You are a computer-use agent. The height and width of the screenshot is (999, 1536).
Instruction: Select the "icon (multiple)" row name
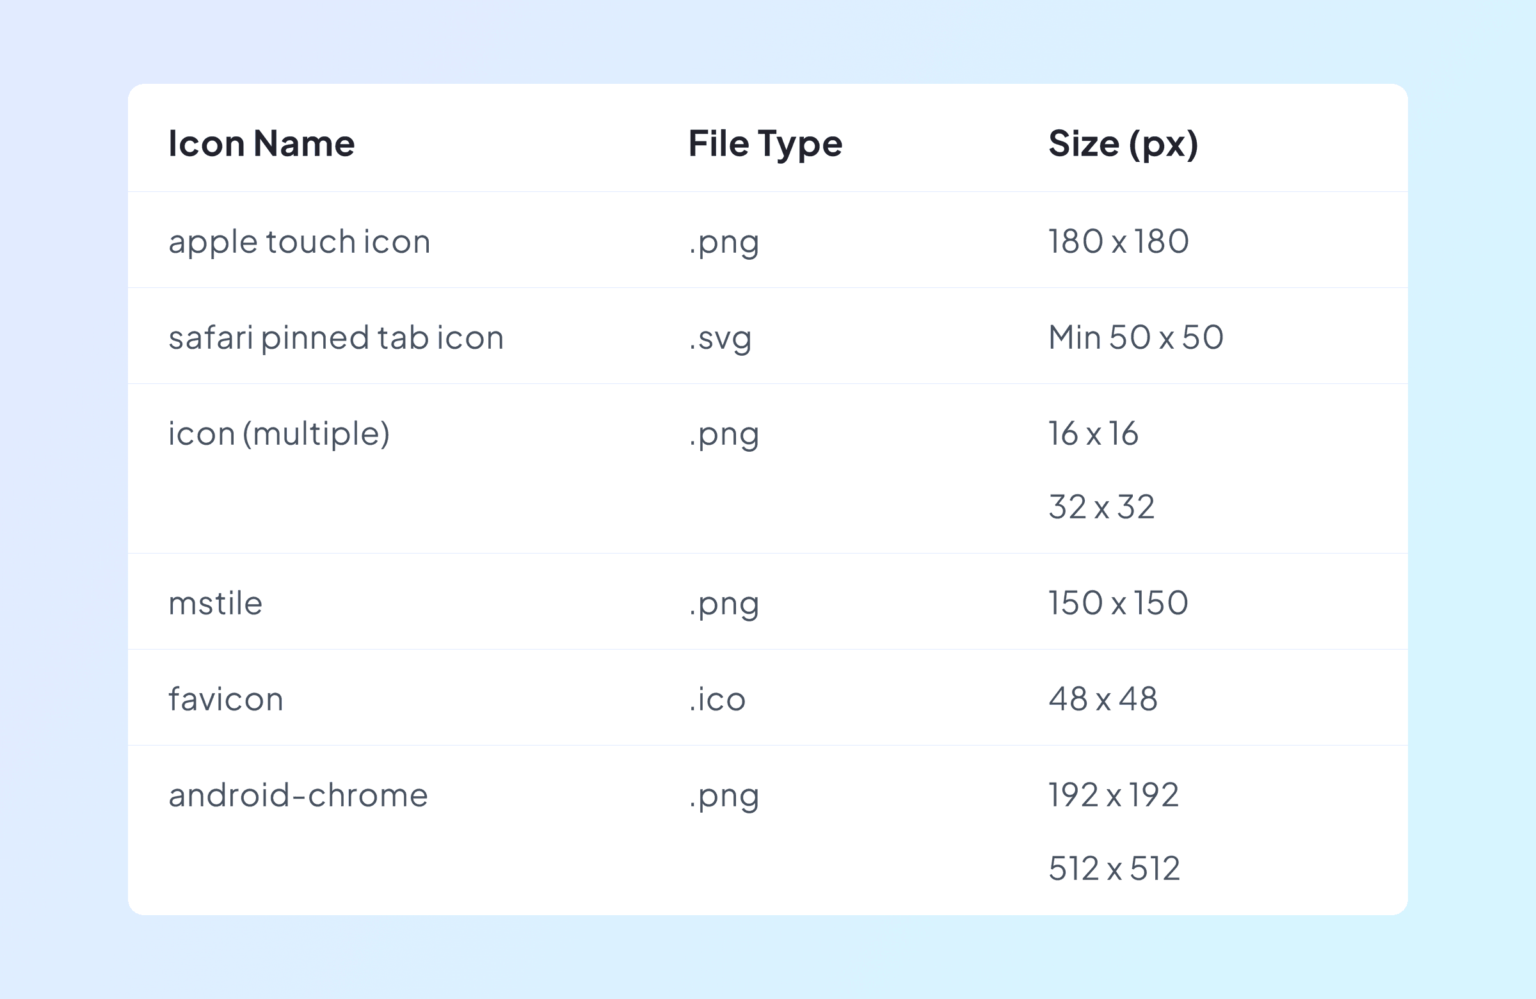[x=279, y=434]
